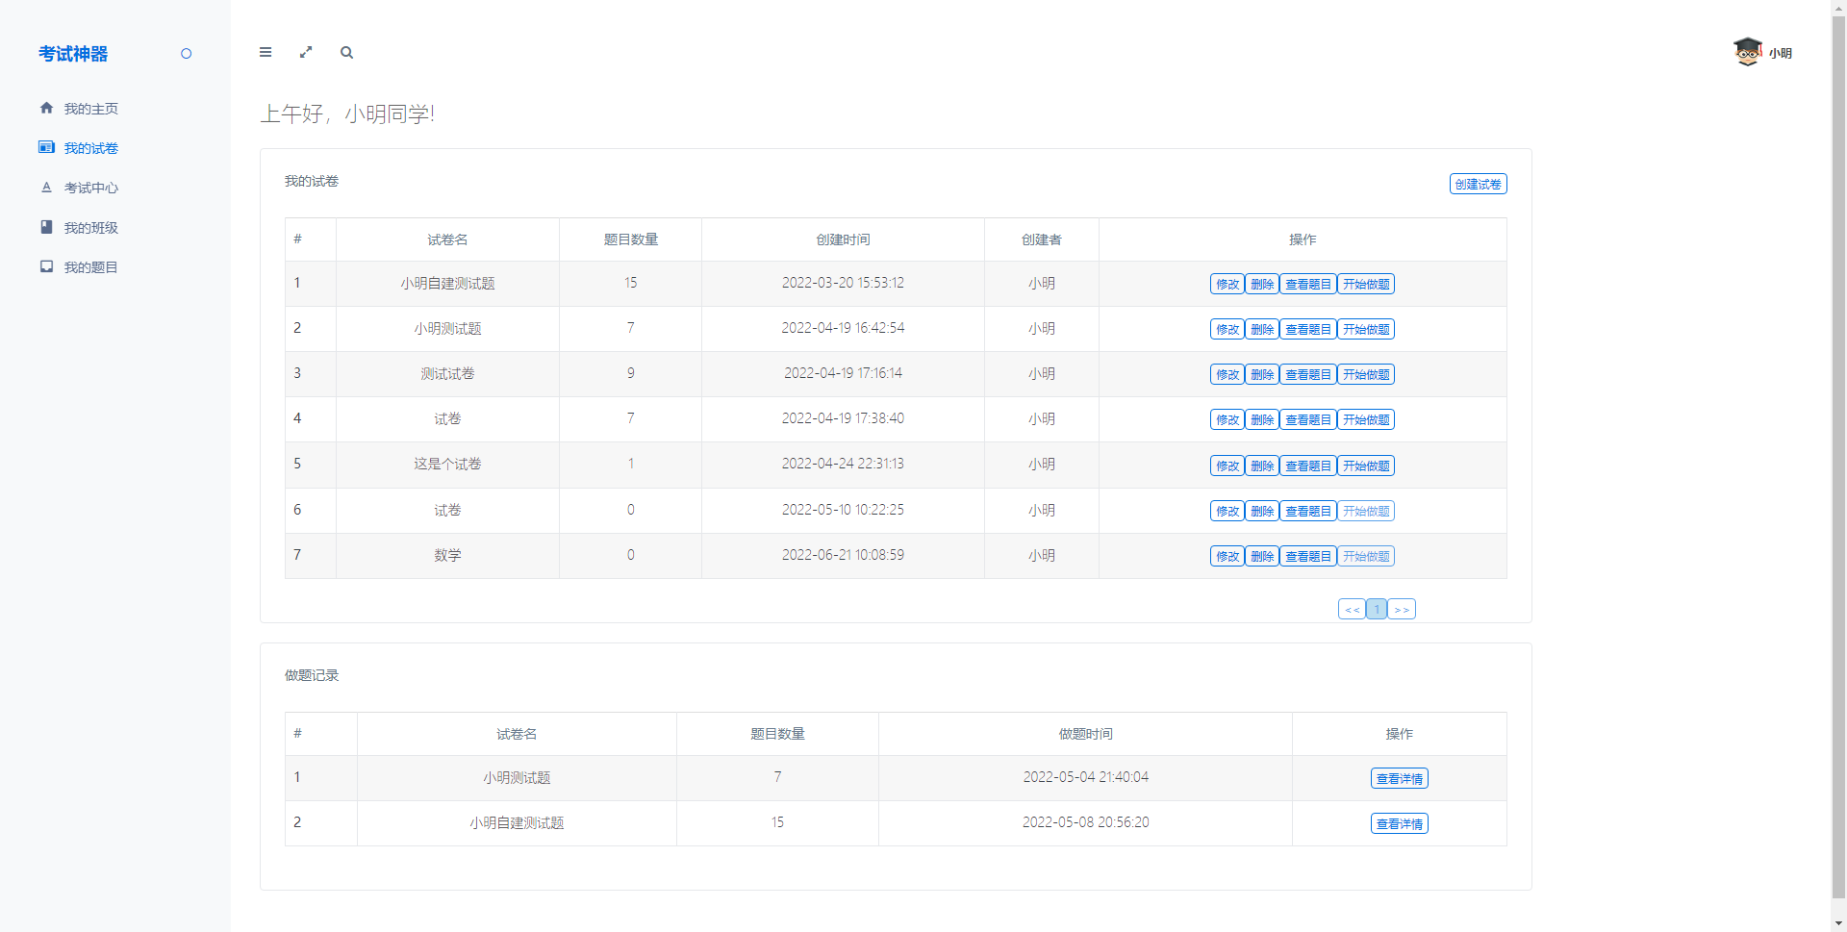
Task: Open the search magnifier icon
Action: [346, 53]
